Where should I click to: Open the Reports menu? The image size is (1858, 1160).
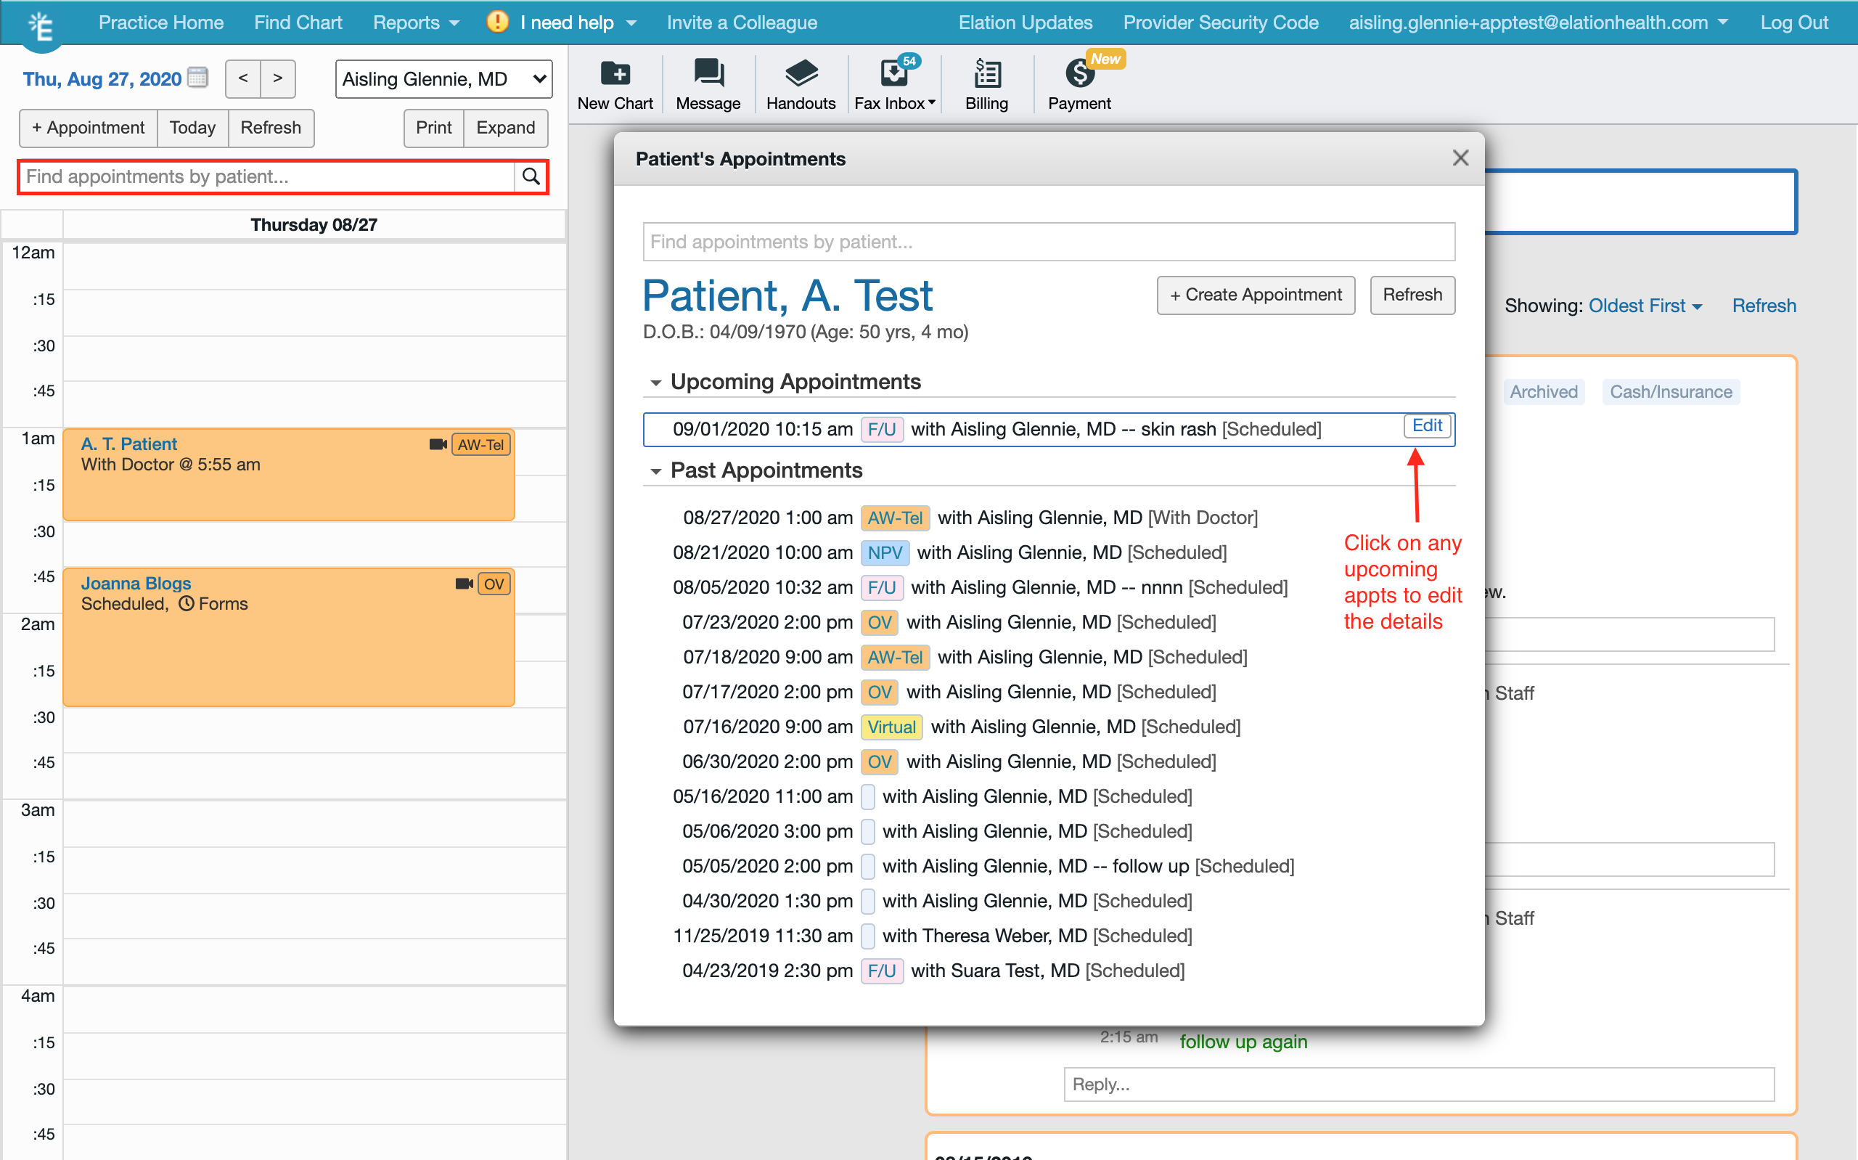coord(416,23)
